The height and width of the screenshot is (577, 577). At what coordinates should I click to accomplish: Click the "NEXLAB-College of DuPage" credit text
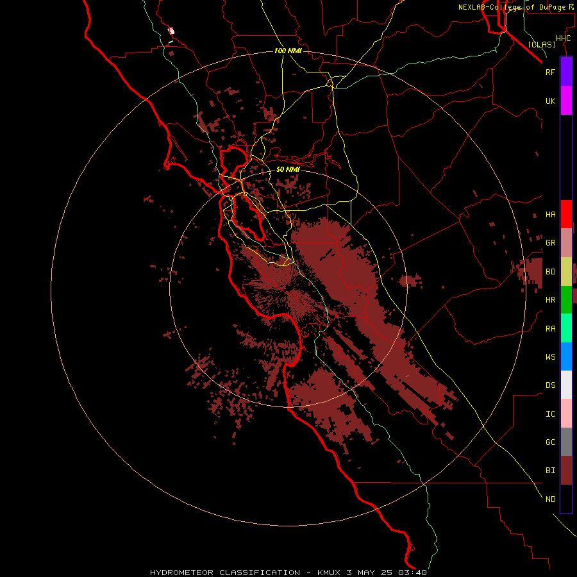pos(513,7)
